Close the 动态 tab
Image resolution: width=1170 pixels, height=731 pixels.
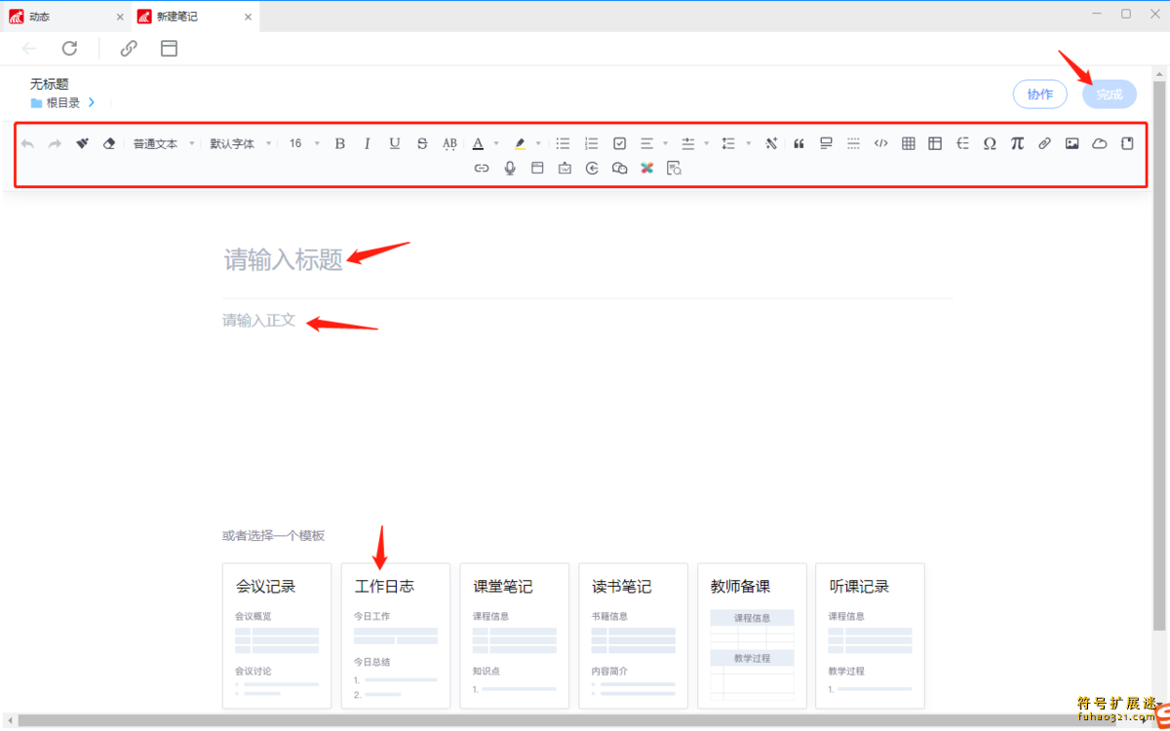120,17
